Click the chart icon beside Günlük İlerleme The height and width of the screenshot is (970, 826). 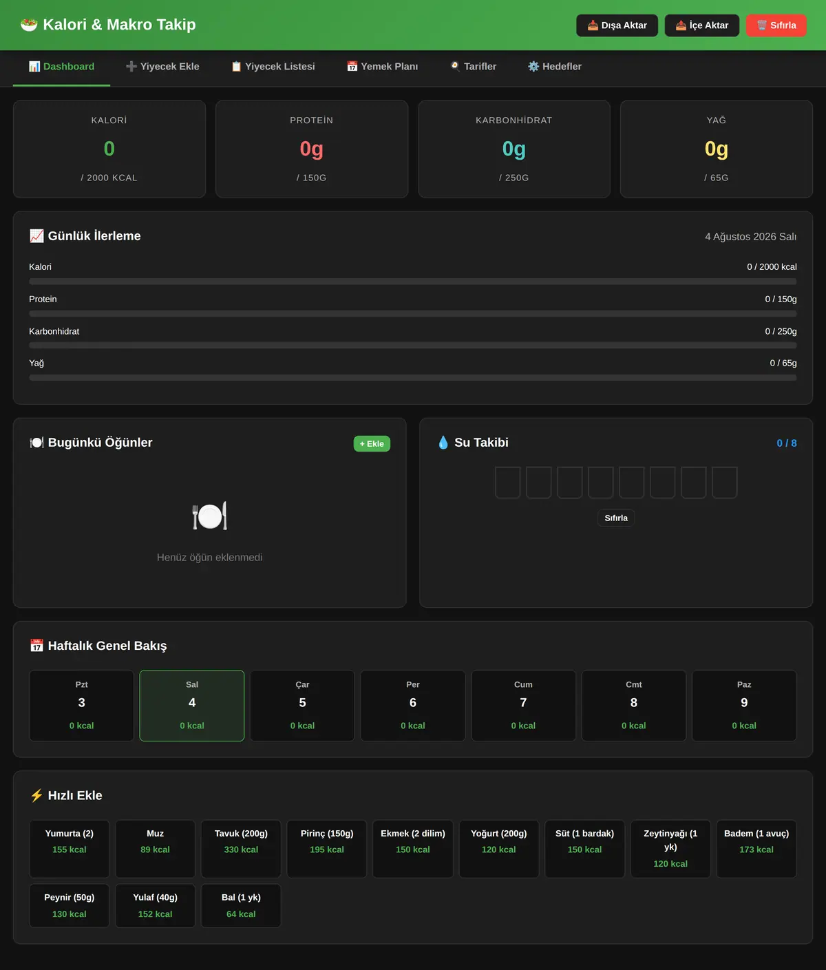click(x=36, y=236)
